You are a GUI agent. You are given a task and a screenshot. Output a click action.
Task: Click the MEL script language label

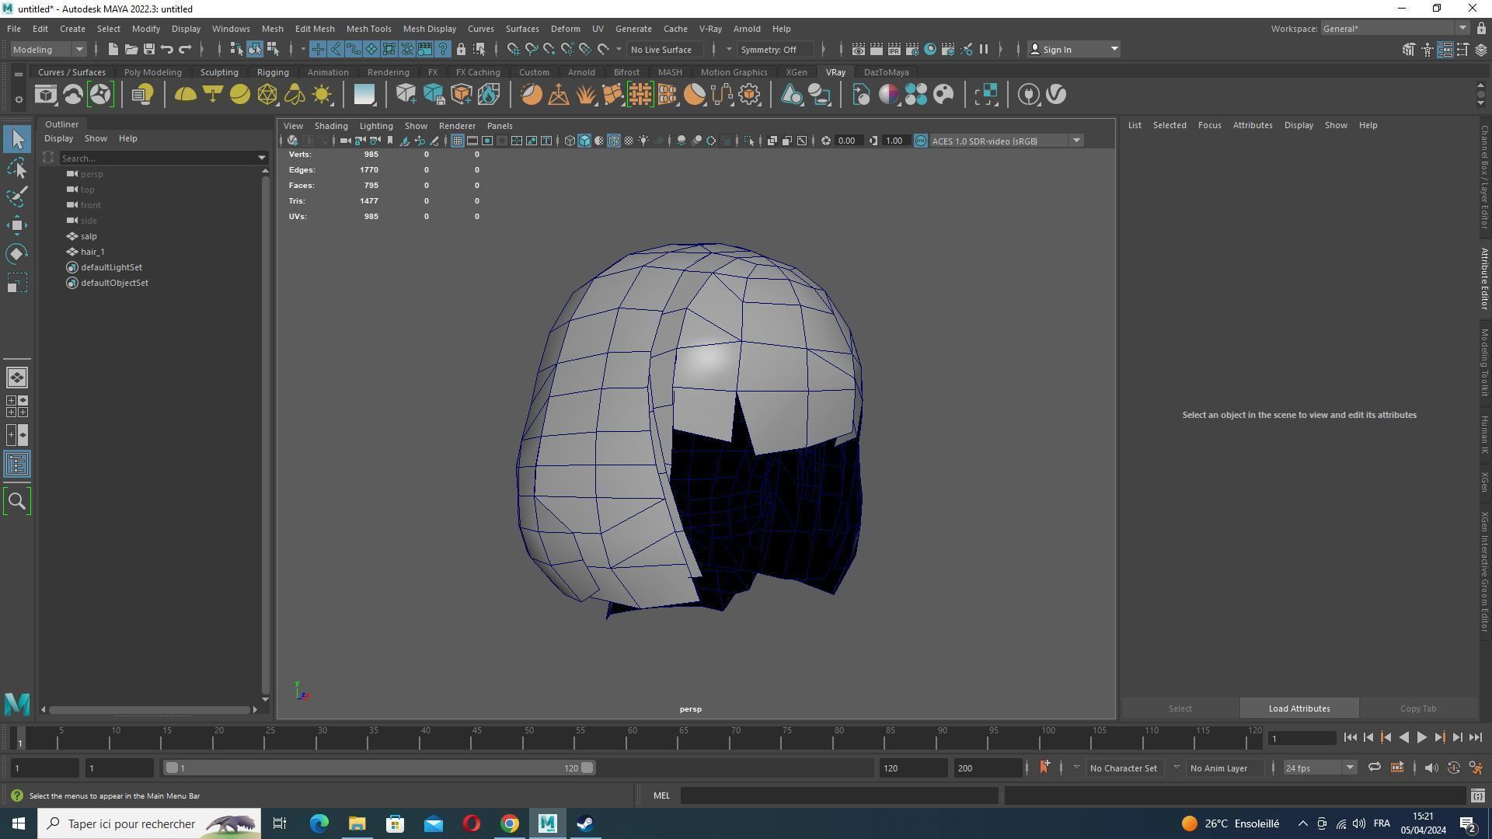tap(661, 795)
